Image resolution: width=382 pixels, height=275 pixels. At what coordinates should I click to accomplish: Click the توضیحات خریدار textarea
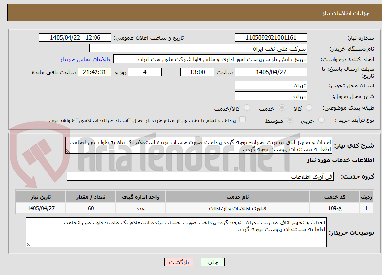(x=176, y=232)
